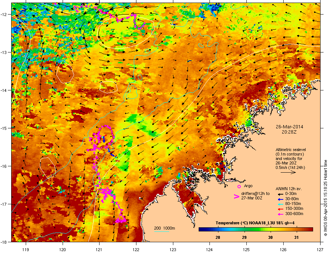Click the cyan 80-150m arrow legend symbol
Viewport: 328px width, 253px height.
(x=280, y=204)
